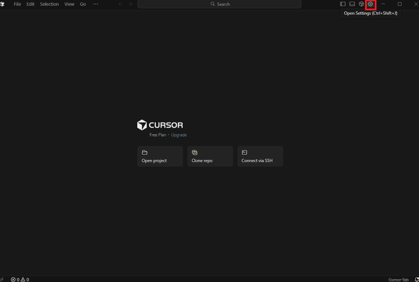The width and height of the screenshot is (419, 282).
Task: Click Connect via SSH button
Action: point(260,156)
